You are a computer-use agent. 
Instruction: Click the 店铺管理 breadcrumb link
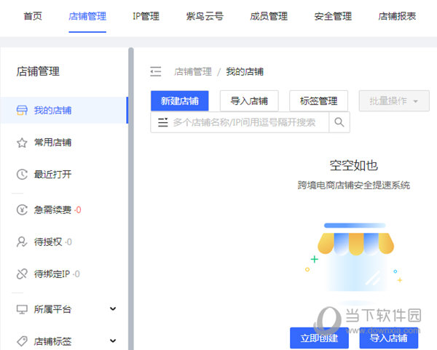192,71
